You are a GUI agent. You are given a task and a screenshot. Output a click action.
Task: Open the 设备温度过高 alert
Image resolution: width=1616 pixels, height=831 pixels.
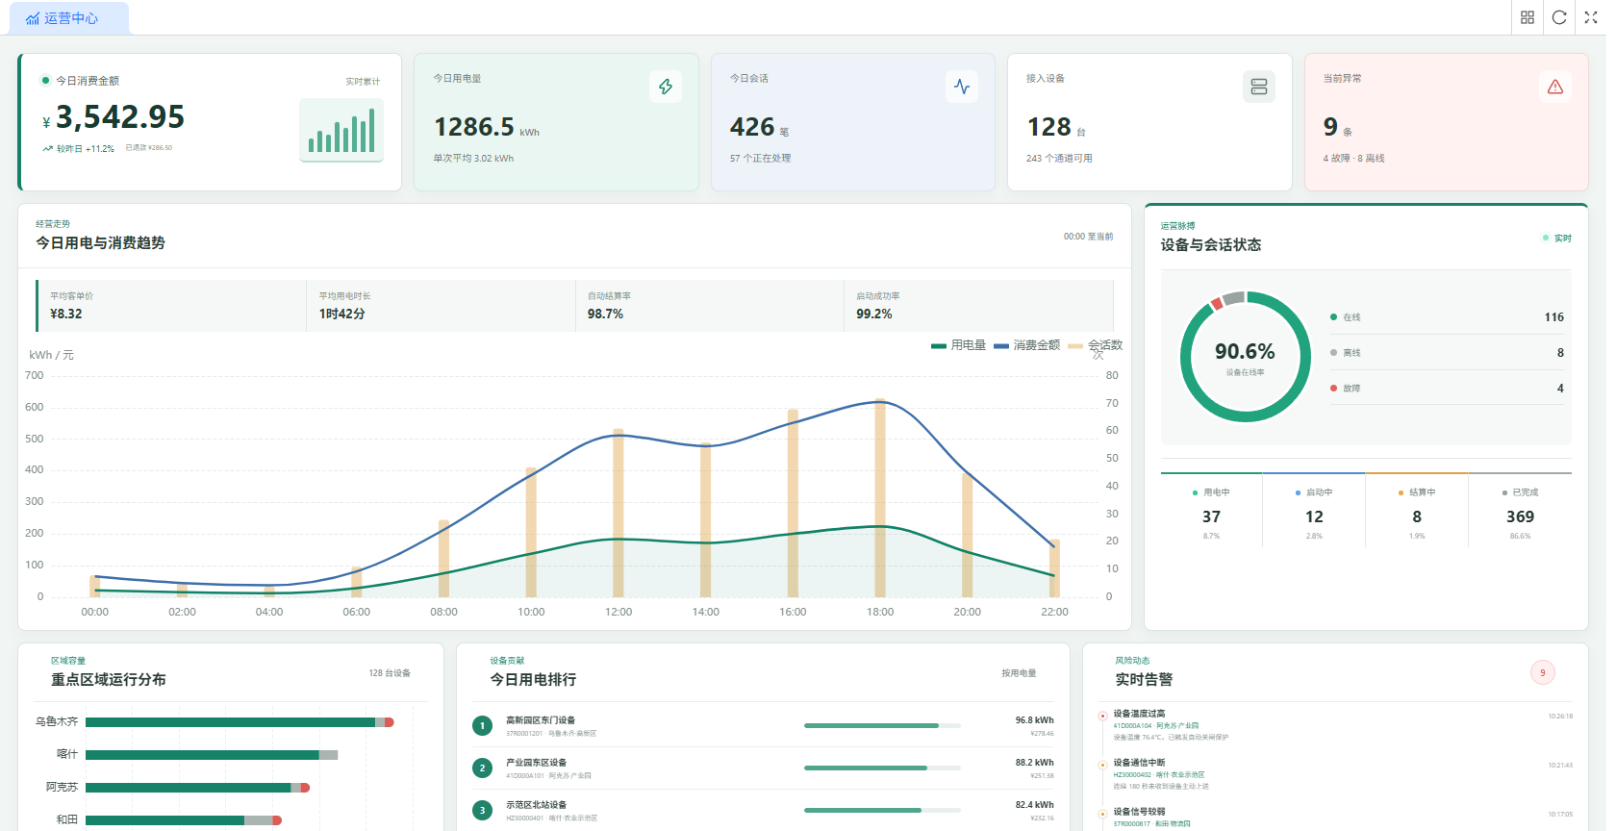1336,726
